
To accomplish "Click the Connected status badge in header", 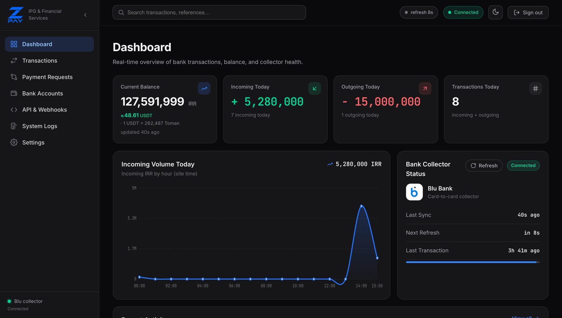I will coord(463,13).
